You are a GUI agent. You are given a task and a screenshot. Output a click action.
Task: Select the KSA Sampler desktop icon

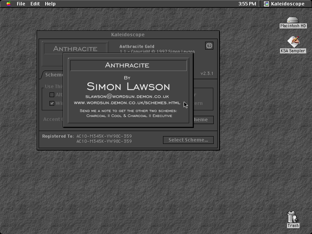point(293,45)
